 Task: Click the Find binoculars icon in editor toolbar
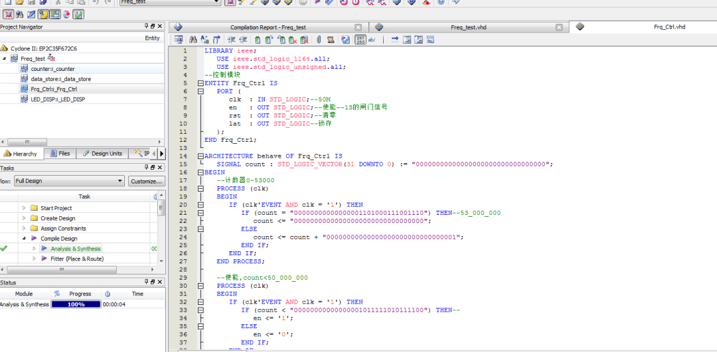pos(194,40)
